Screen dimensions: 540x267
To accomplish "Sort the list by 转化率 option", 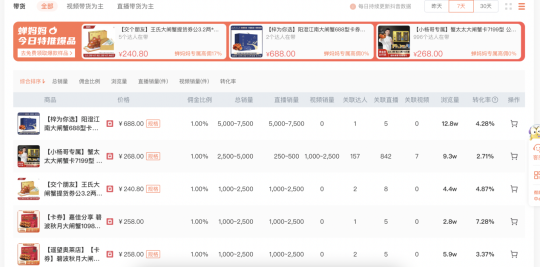I will pyautogui.click(x=228, y=81).
